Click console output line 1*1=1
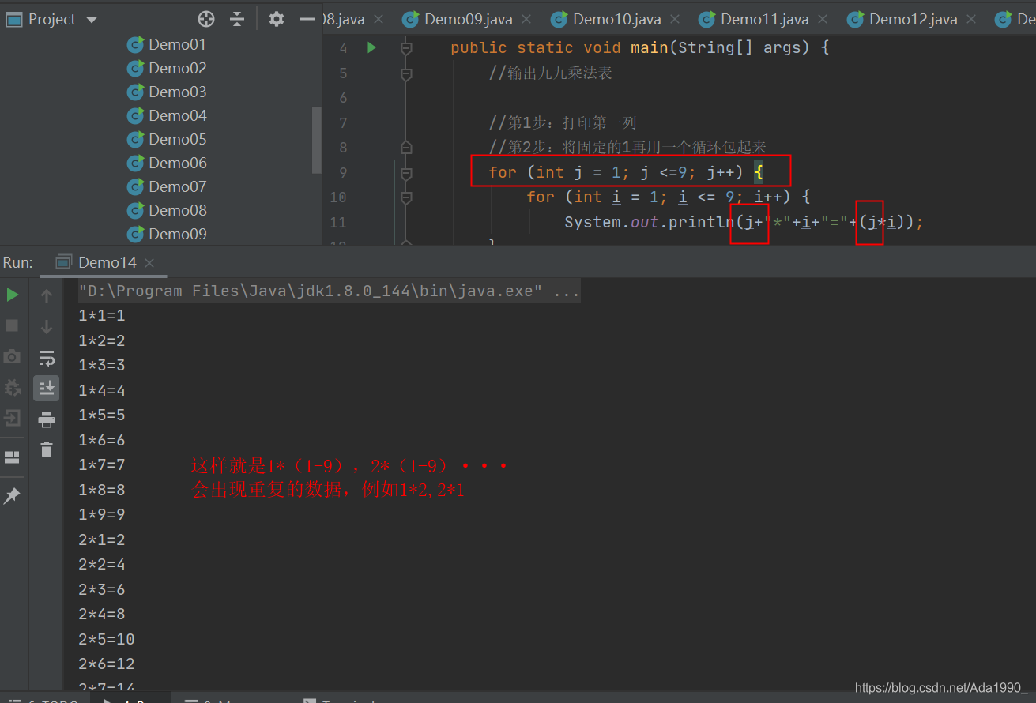 [x=102, y=316]
